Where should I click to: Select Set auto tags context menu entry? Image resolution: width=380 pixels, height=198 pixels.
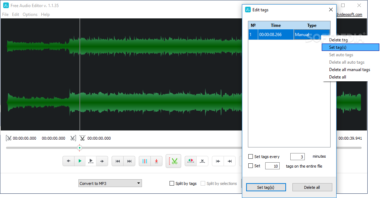click(351, 55)
